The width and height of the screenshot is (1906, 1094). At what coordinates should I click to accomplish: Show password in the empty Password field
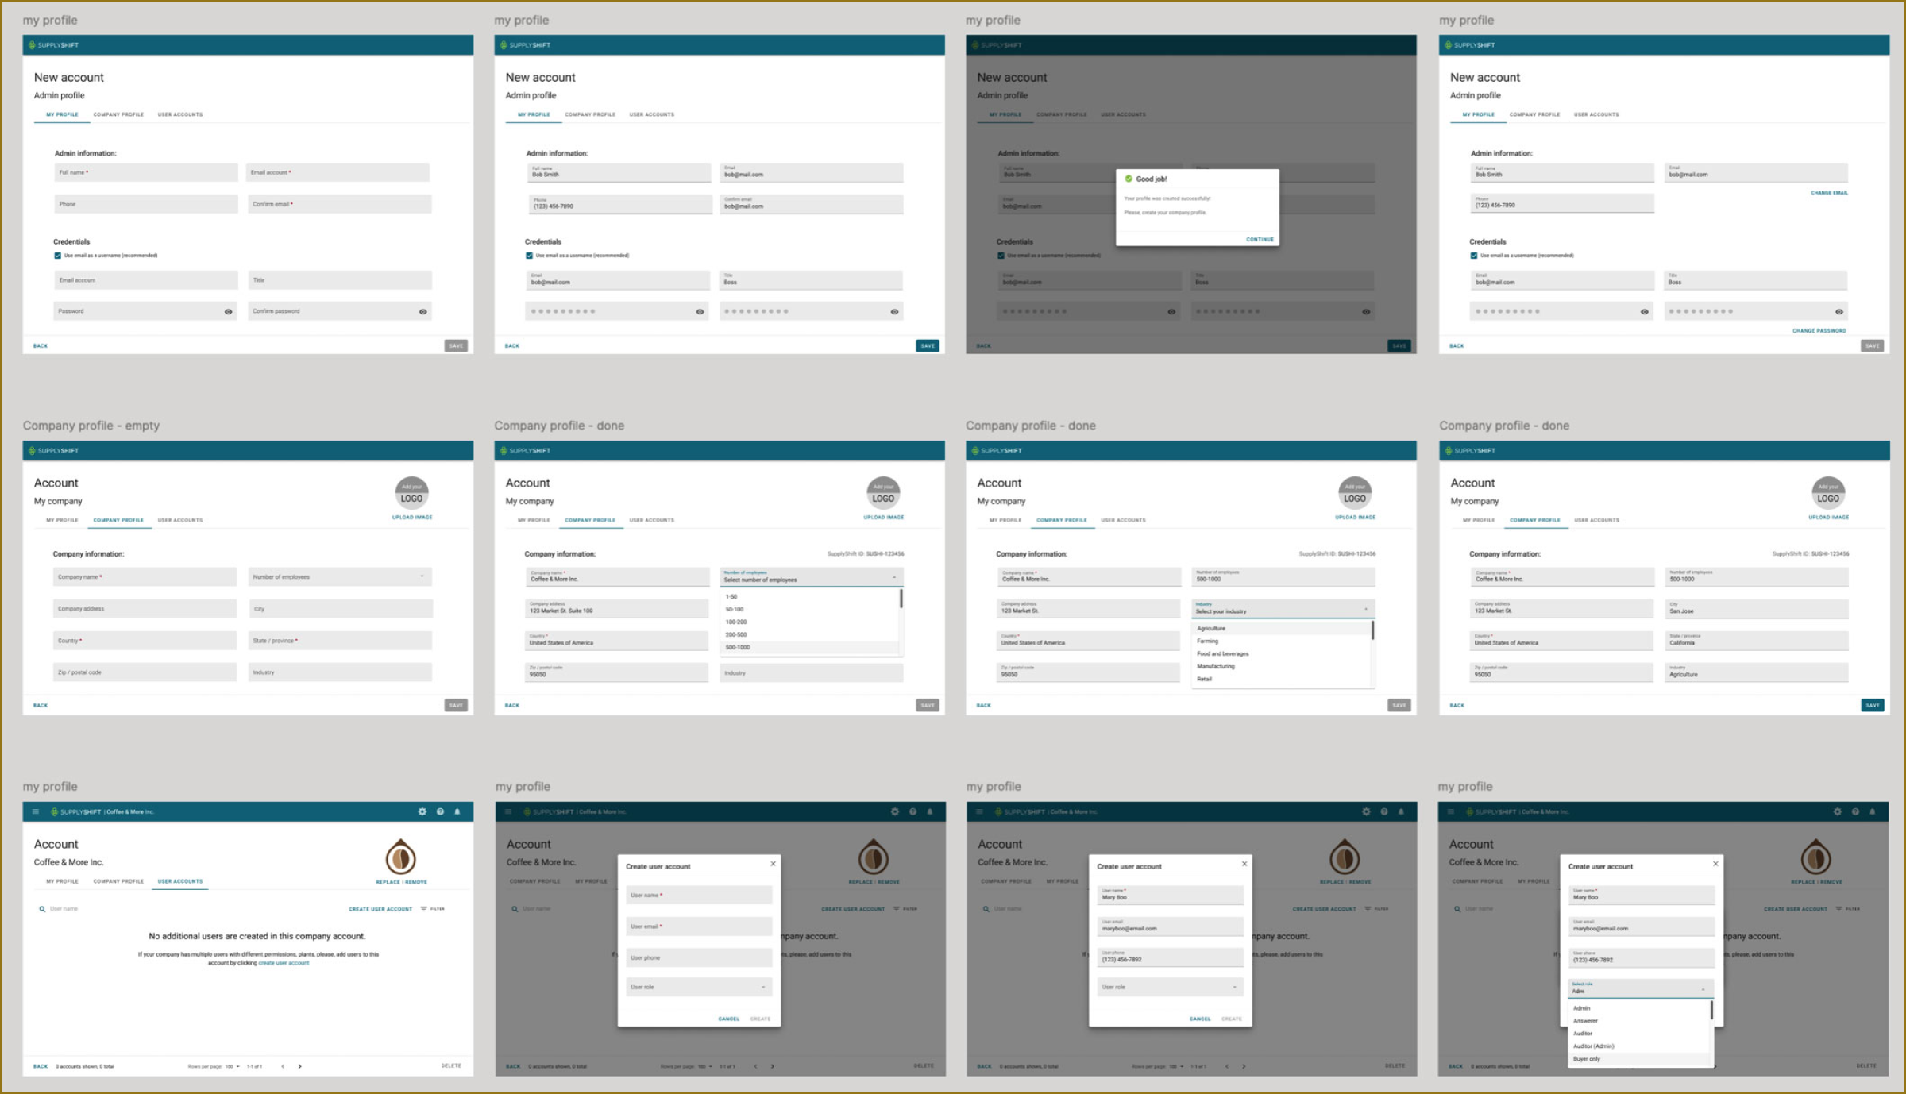[228, 311]
